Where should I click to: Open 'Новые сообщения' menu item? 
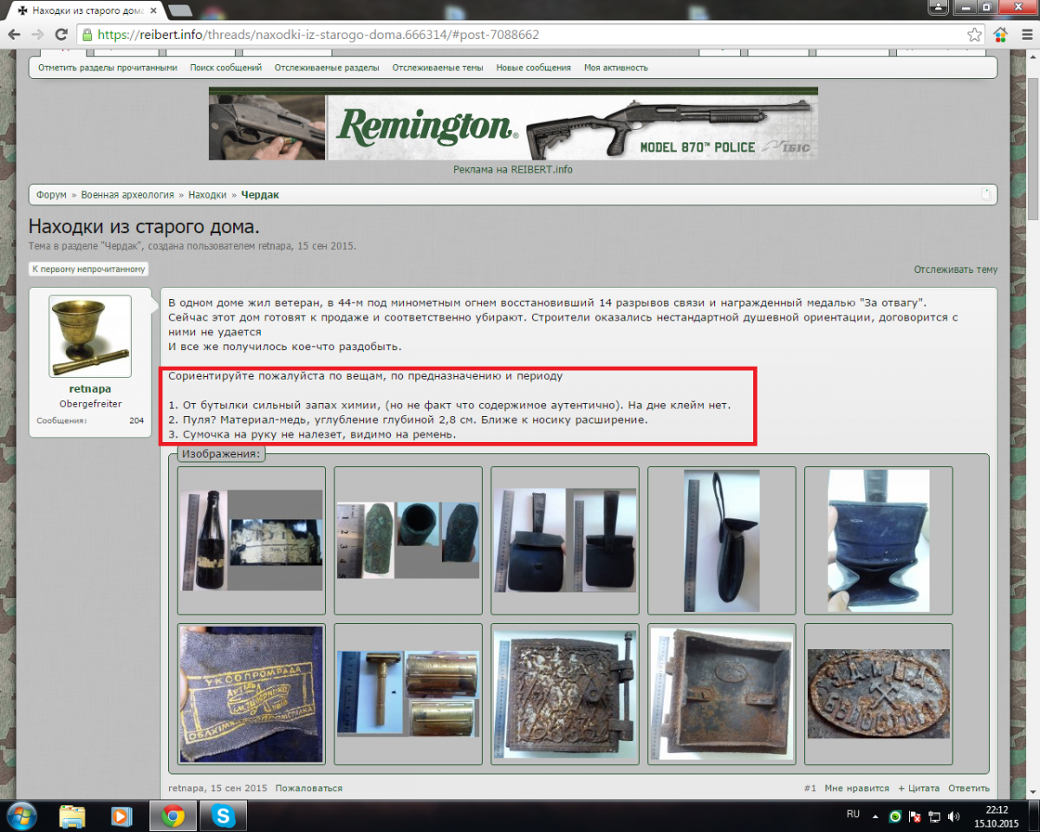pos(533,68)
